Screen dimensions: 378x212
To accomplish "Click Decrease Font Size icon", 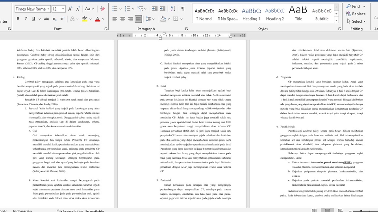I will tap(78, 9).
